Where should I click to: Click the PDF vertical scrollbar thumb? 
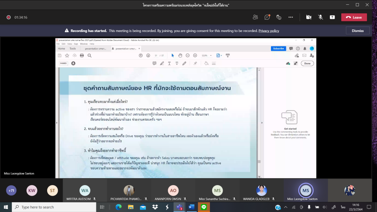pyautogui.click(x=259, y=162)
